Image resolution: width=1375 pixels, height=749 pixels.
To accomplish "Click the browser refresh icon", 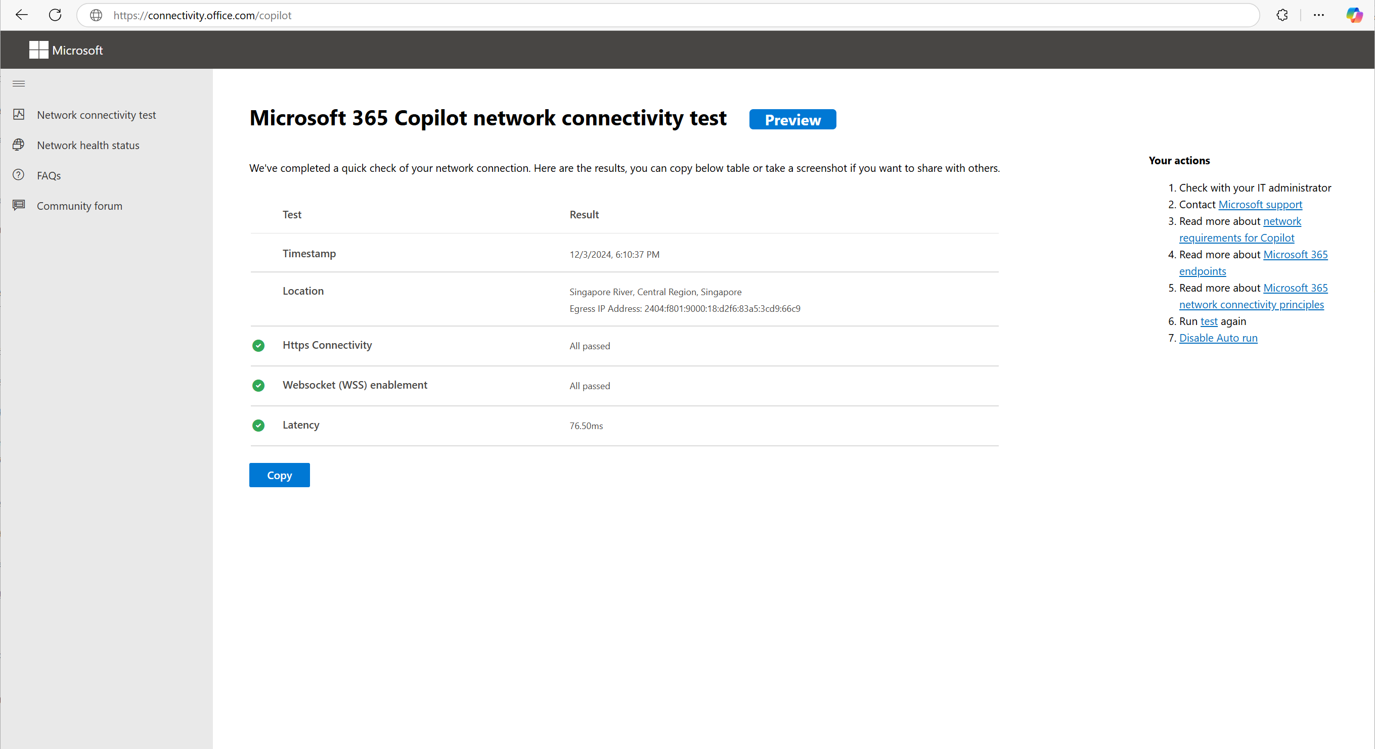I will tap(56, 15).
